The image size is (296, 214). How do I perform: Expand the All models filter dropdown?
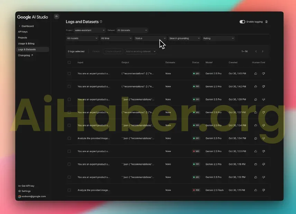82,38
